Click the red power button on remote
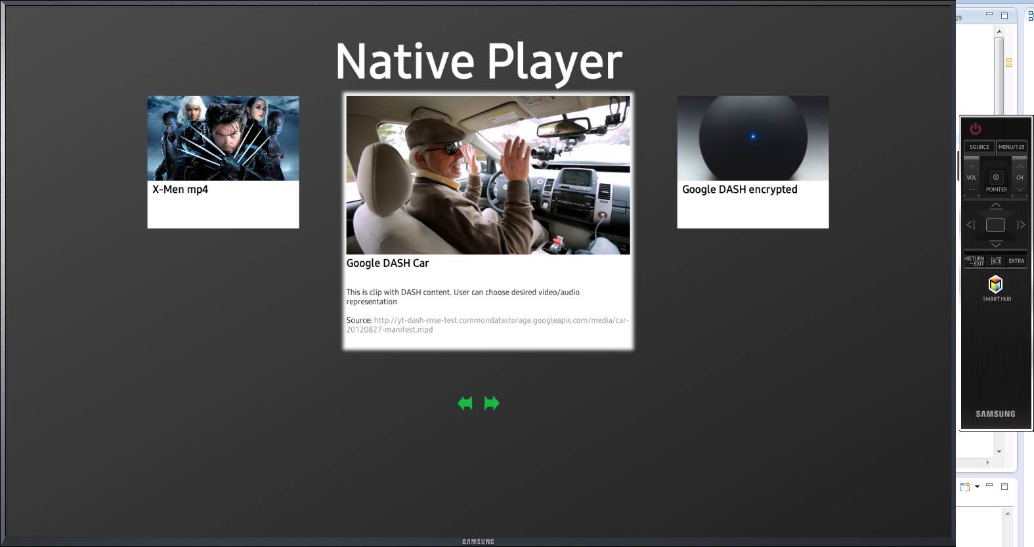The image size is (1034, 547). pos(975,129)
